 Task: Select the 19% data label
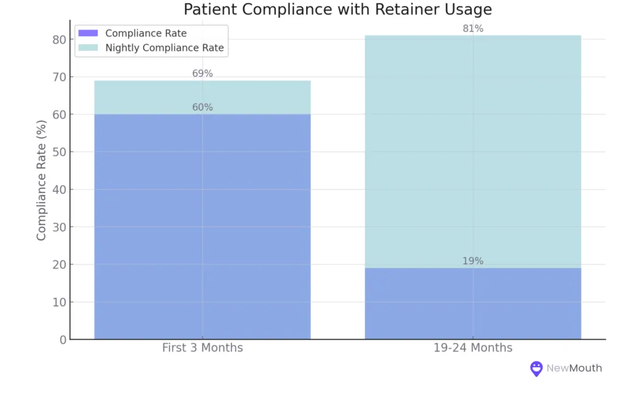tap(473, 261)
